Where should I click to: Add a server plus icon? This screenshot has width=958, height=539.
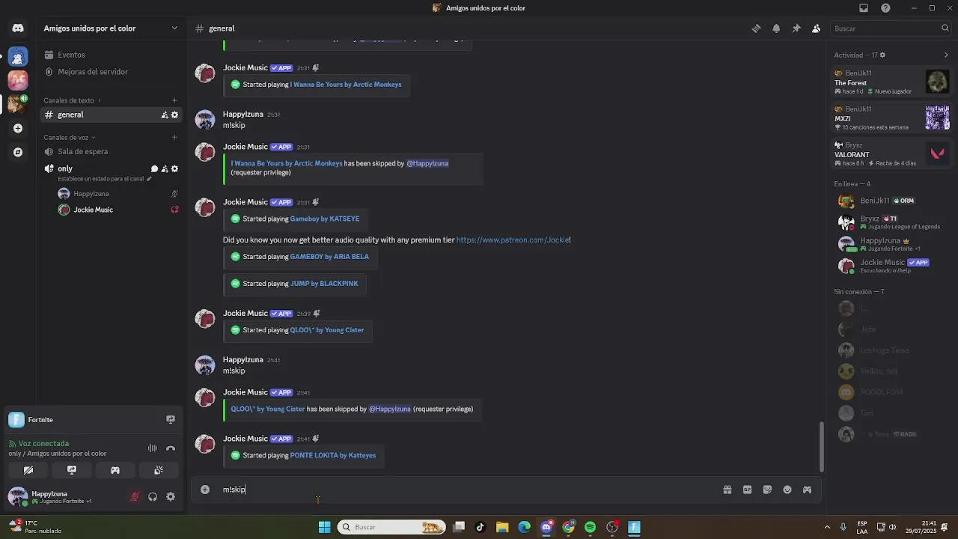pos(18,128)
